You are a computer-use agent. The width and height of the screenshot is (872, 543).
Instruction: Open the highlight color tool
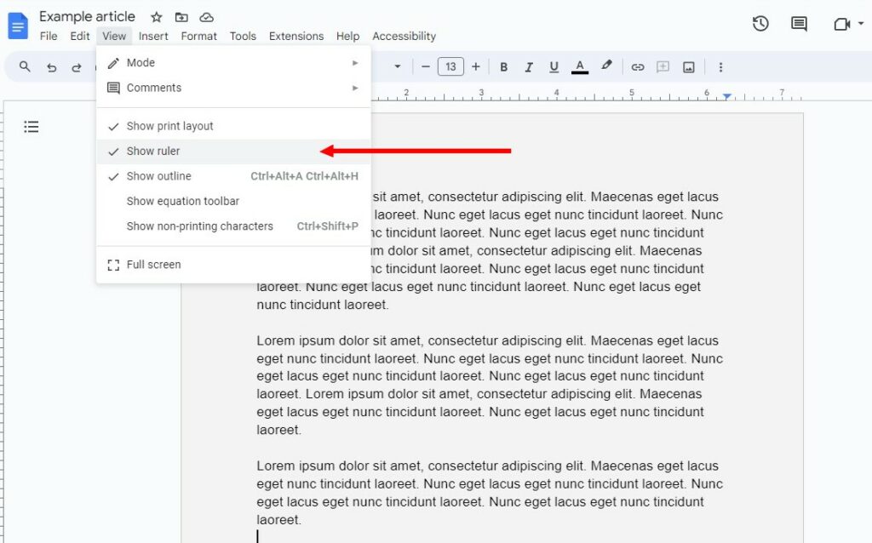coord(606,66)
